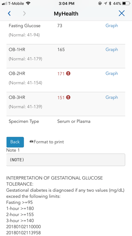Tap the battery icon in status bar
Image resolution: width=132 pixels, height=236 pixels.
(x=126, y=3)
